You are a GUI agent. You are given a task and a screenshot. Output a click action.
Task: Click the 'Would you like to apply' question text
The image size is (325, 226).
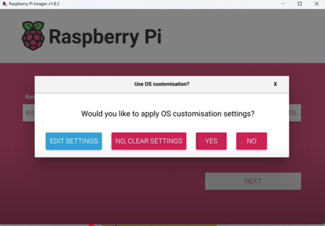click(168, 114)
